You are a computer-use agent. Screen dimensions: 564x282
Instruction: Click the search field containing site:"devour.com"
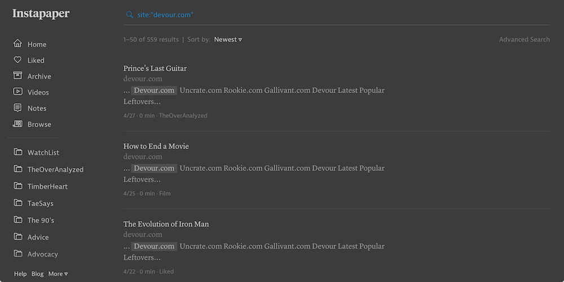click(336, 15)
